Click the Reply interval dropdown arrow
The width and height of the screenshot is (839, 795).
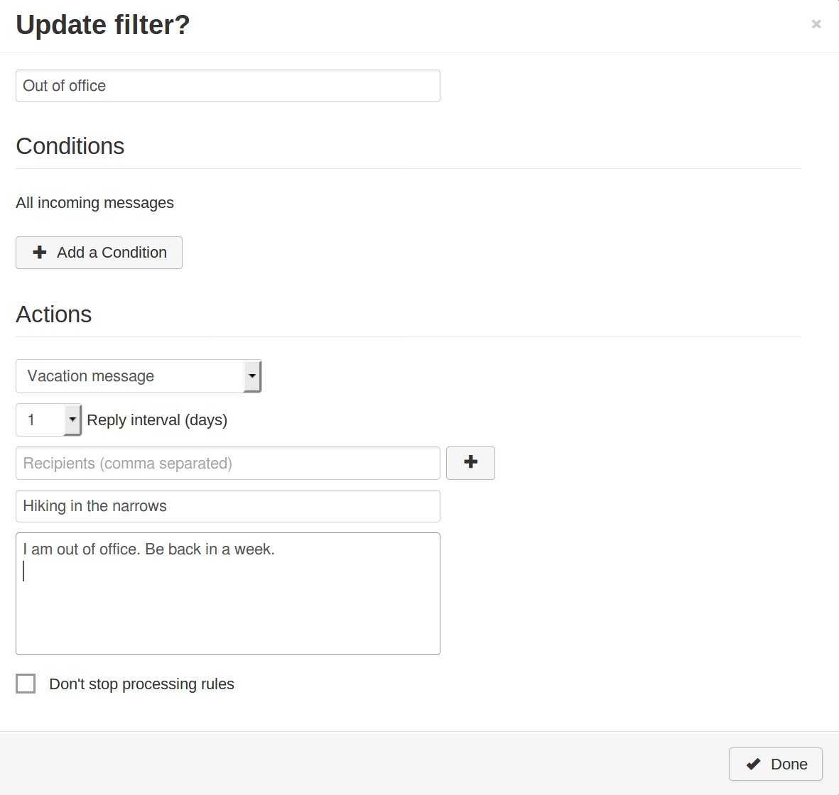tap(72, 420)
